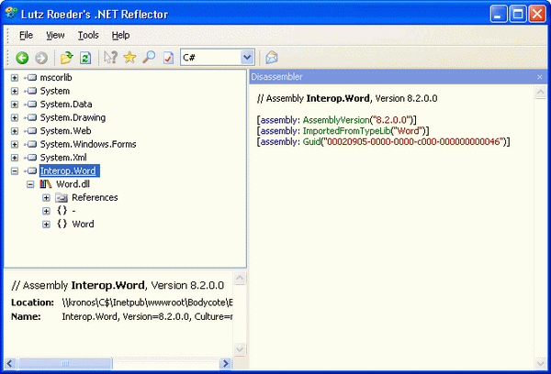Select the selected Interop.Word assembly row
This screenshot has width=551, height=374.
[x=69, y=170]
